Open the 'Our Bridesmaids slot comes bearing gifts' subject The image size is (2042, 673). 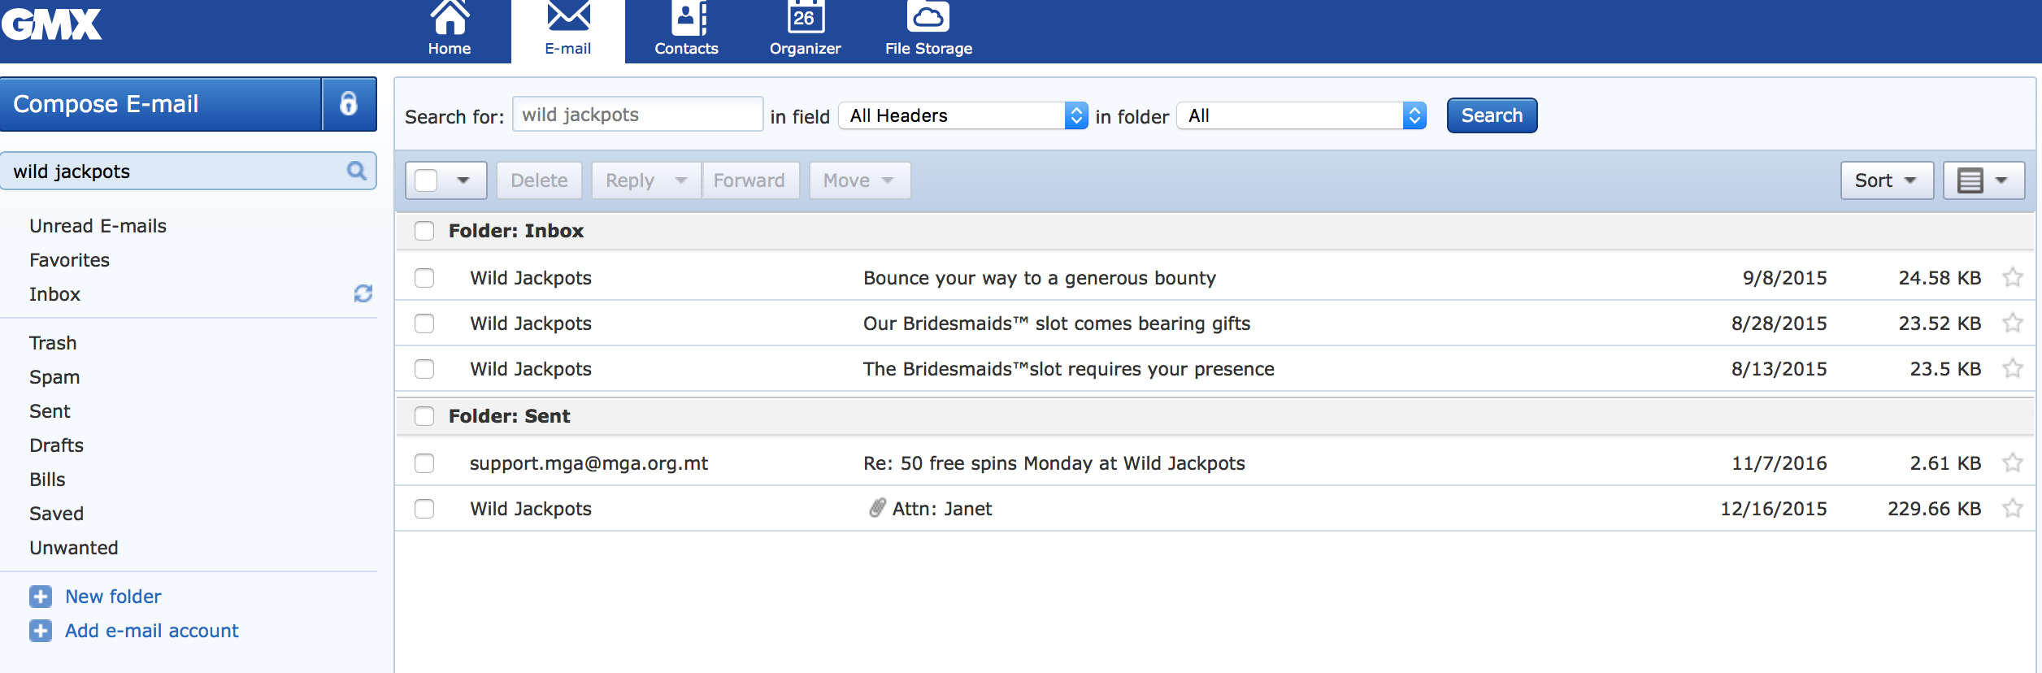pyautogui.click(x=1057, y=323)
